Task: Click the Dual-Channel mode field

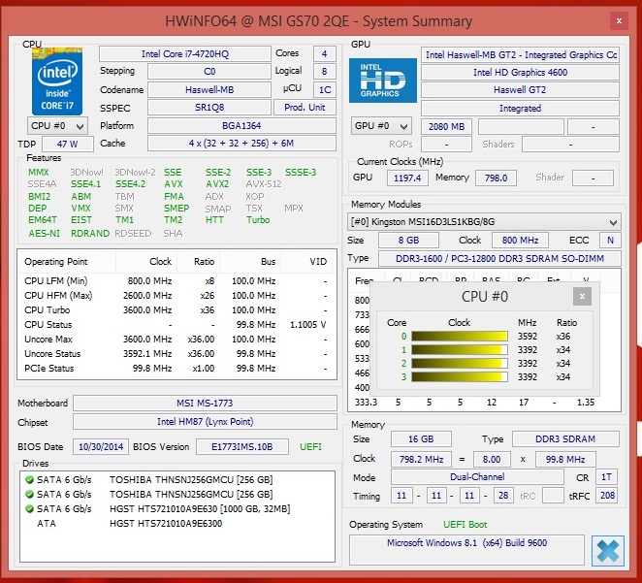Action: pos(477,477)
